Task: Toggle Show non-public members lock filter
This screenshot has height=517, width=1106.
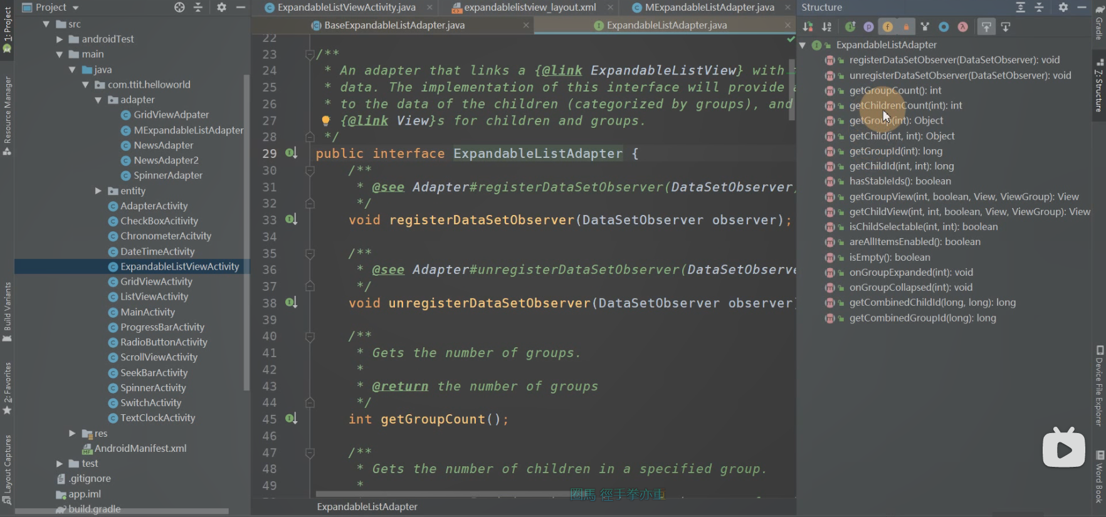Action: click(906, 27)
